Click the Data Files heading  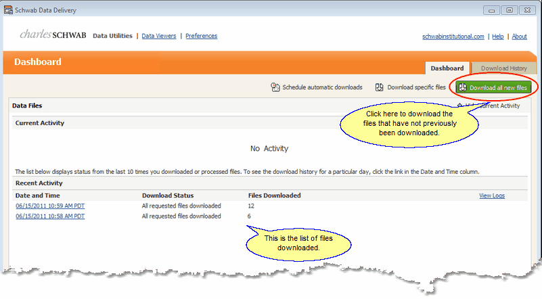[x=27, y=106]
